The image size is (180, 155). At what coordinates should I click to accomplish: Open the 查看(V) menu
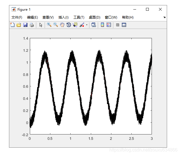click(x=48, y=17)
